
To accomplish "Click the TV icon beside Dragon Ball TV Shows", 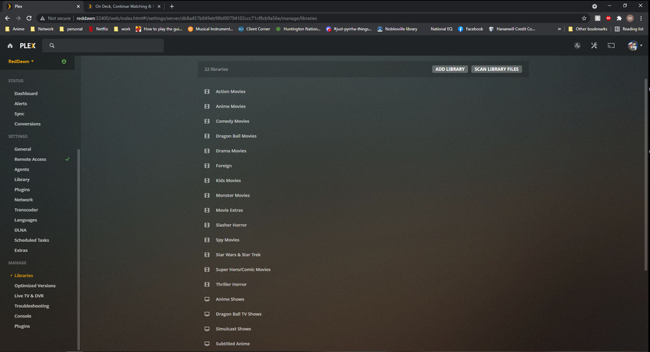I will tap(207, 314).
